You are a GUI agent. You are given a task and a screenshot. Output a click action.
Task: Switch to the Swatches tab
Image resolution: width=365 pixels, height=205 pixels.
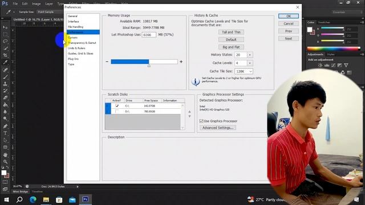(324, 22)
